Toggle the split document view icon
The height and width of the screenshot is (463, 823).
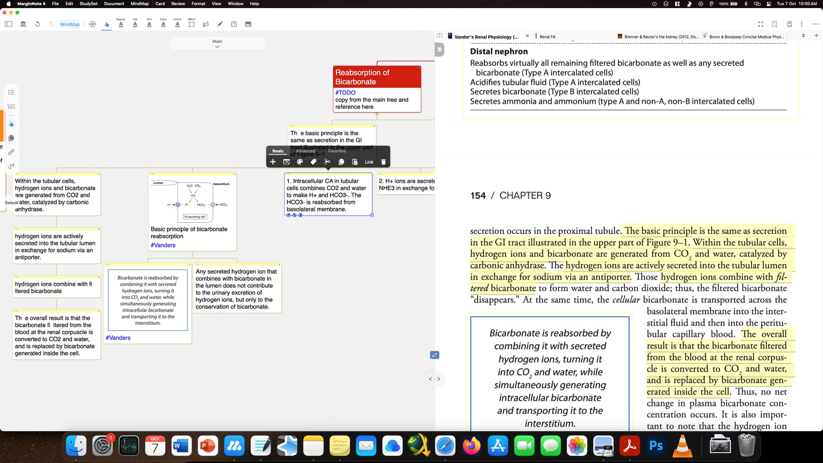click(x=439, y=36)
